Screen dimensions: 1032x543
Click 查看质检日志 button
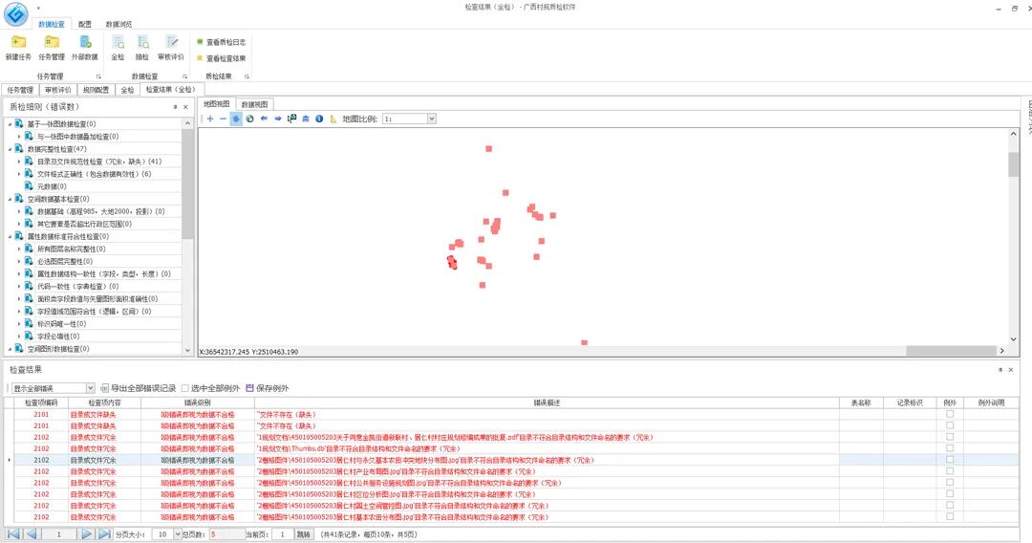tap(221, 42)
